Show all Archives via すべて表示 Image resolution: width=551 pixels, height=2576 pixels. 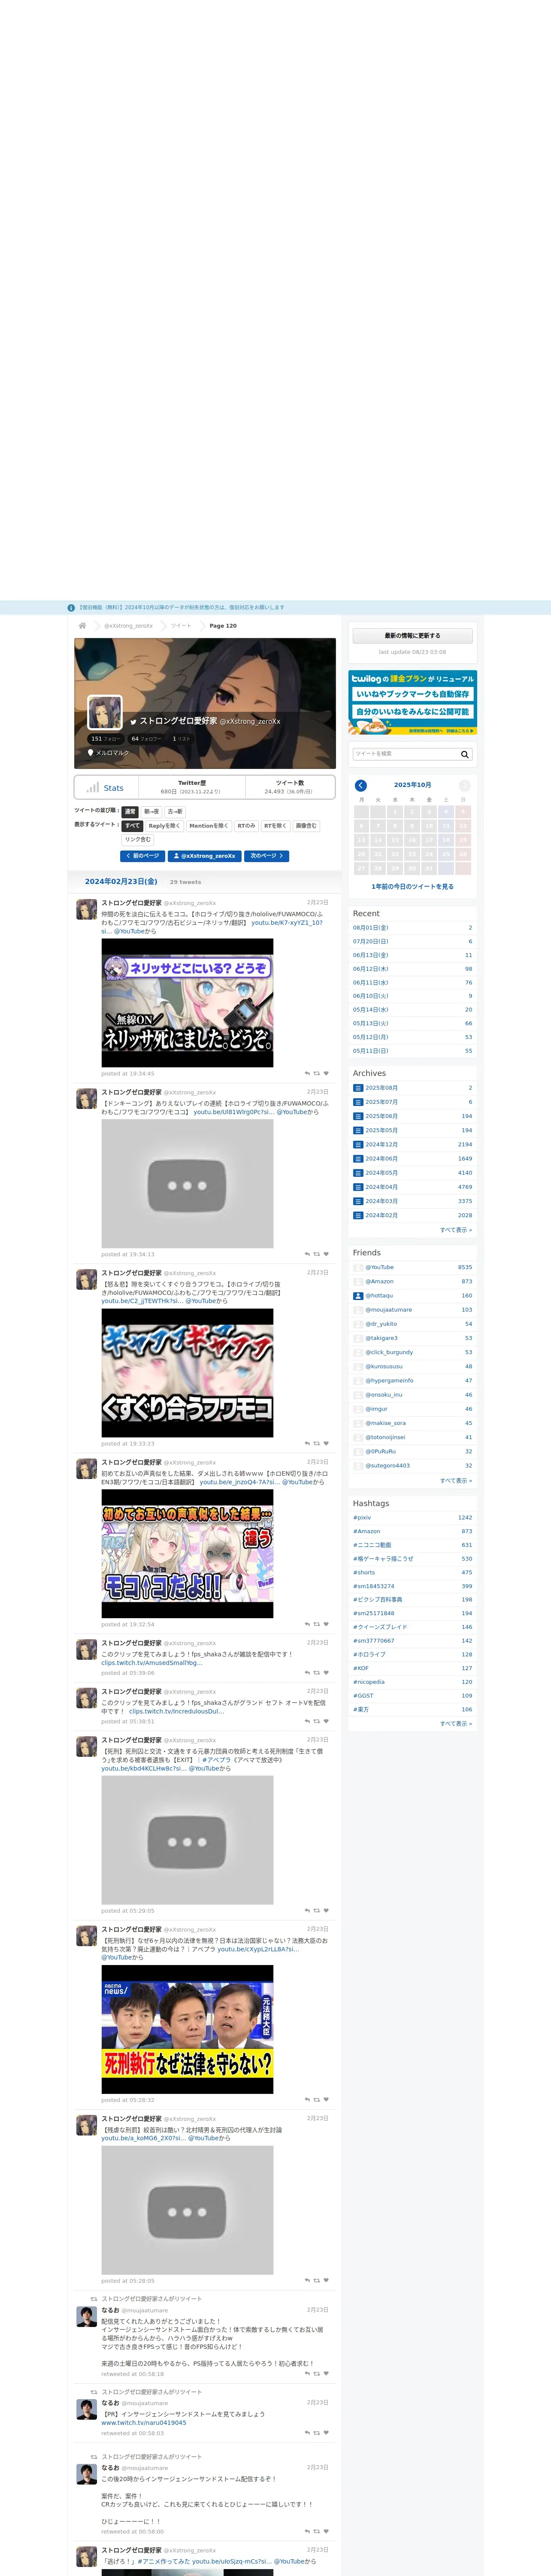coord(456,1230)
